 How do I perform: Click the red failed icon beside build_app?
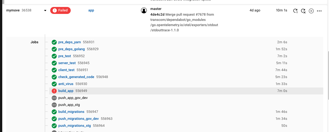click(x=54, y=91)
